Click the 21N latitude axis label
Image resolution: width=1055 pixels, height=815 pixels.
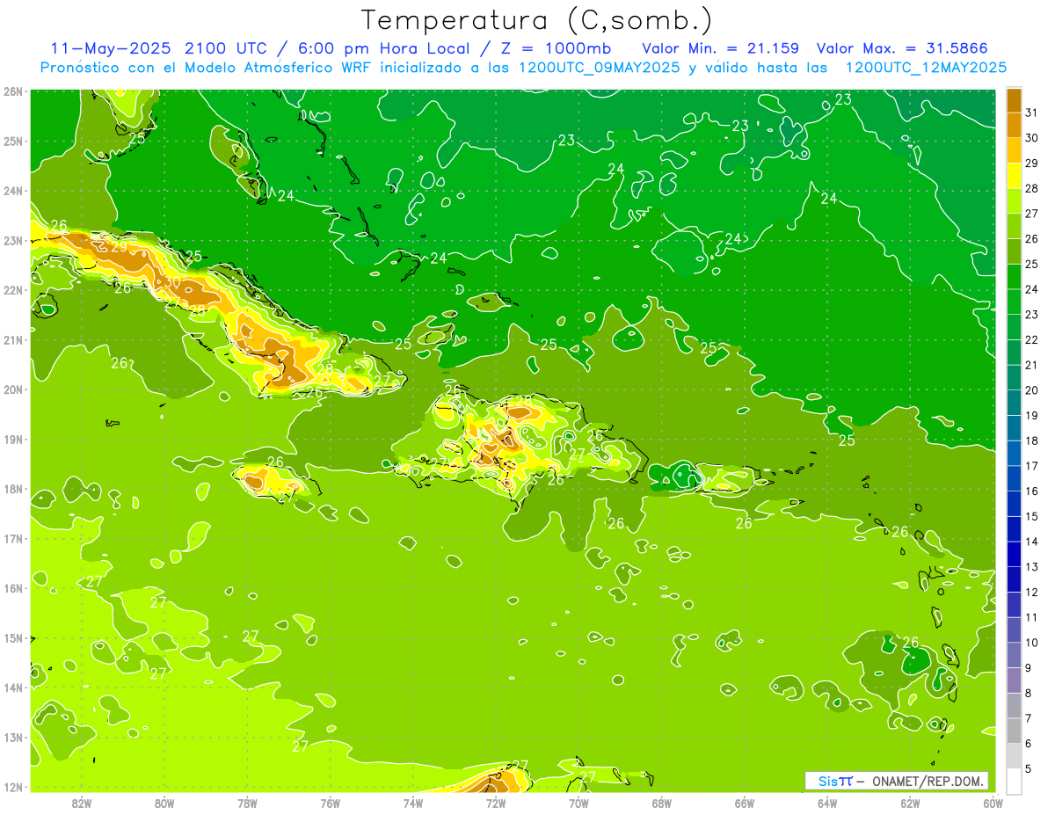point(12,339)
